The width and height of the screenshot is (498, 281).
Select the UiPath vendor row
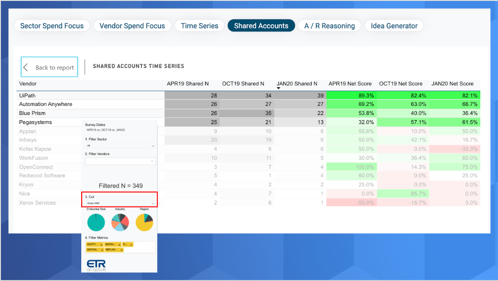pyautogui.click(x=249, y=95)
